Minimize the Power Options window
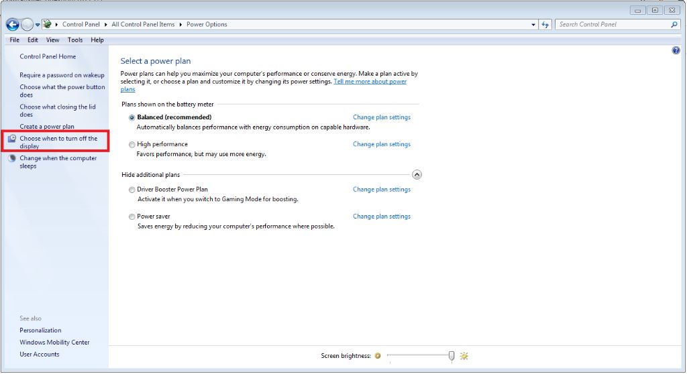 tap(638, 10)
